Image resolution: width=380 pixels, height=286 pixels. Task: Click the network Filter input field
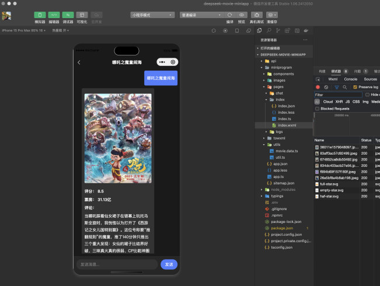click(x=337, y=95)
